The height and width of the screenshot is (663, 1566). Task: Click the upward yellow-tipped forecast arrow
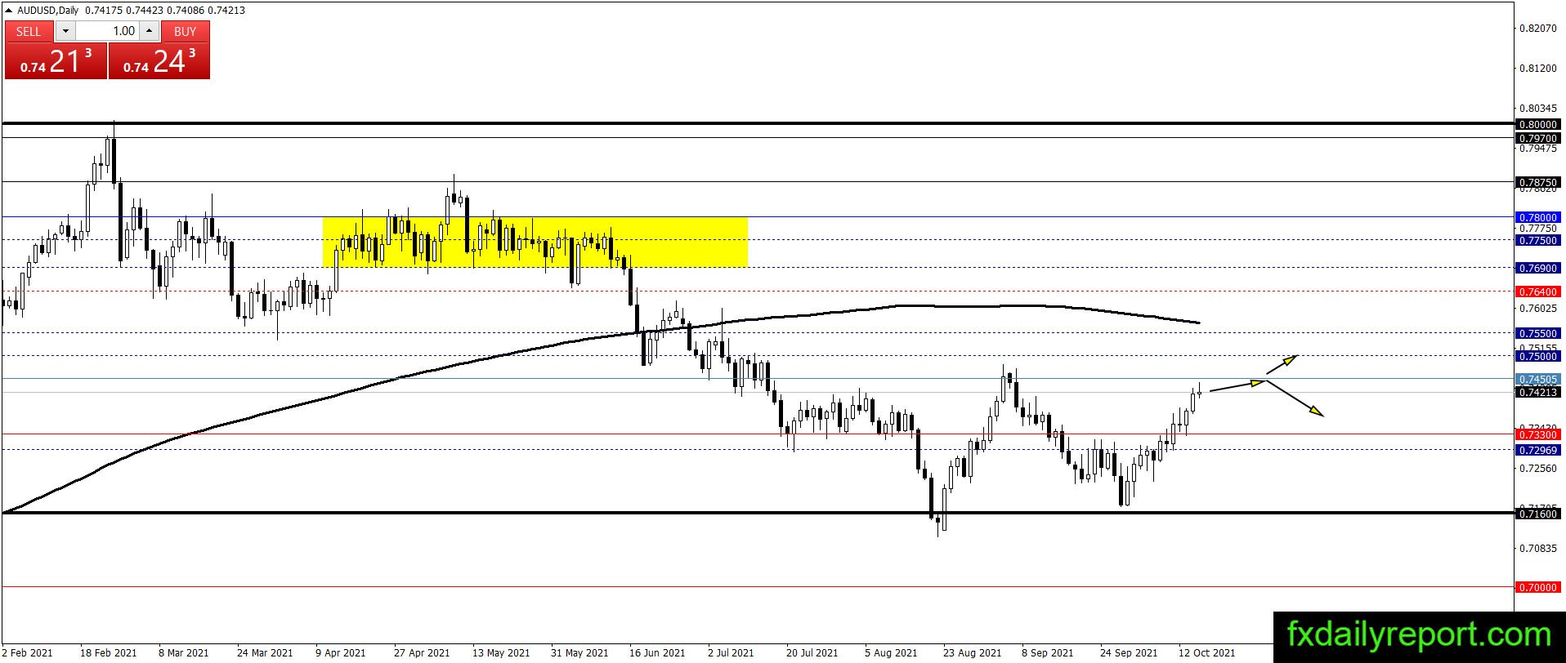coord(1282,364)
